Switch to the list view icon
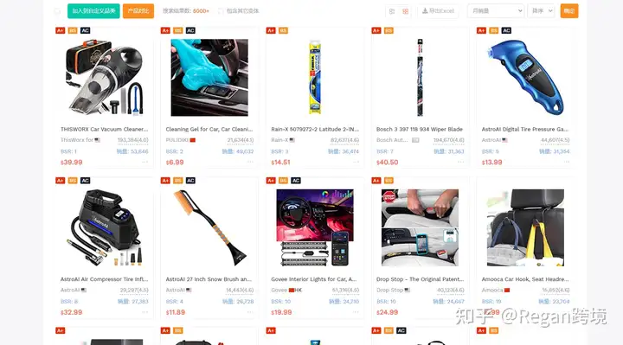623x345 pixels. (x=392, y=11)
